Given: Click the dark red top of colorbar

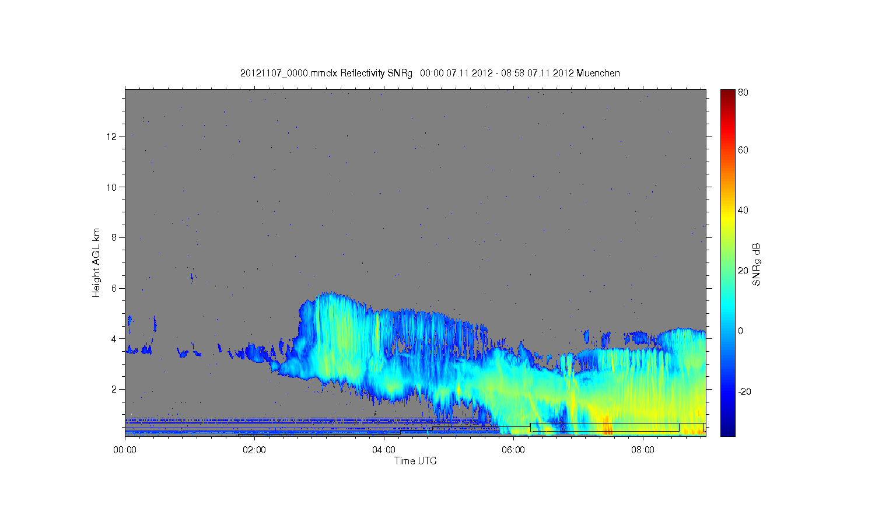Looking at the screenshot, I should pyautogui.click(x=727, y=93).
